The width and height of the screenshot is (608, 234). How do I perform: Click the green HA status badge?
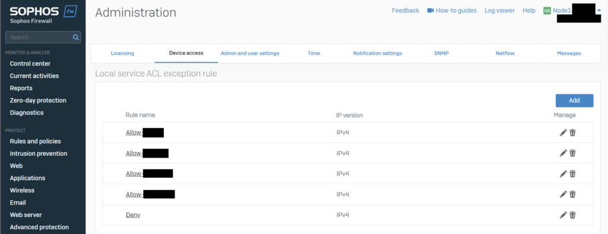pyautogui.click(x=547, y=11)
